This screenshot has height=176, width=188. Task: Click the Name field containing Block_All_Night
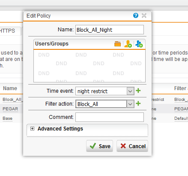(x=110, y=30)
